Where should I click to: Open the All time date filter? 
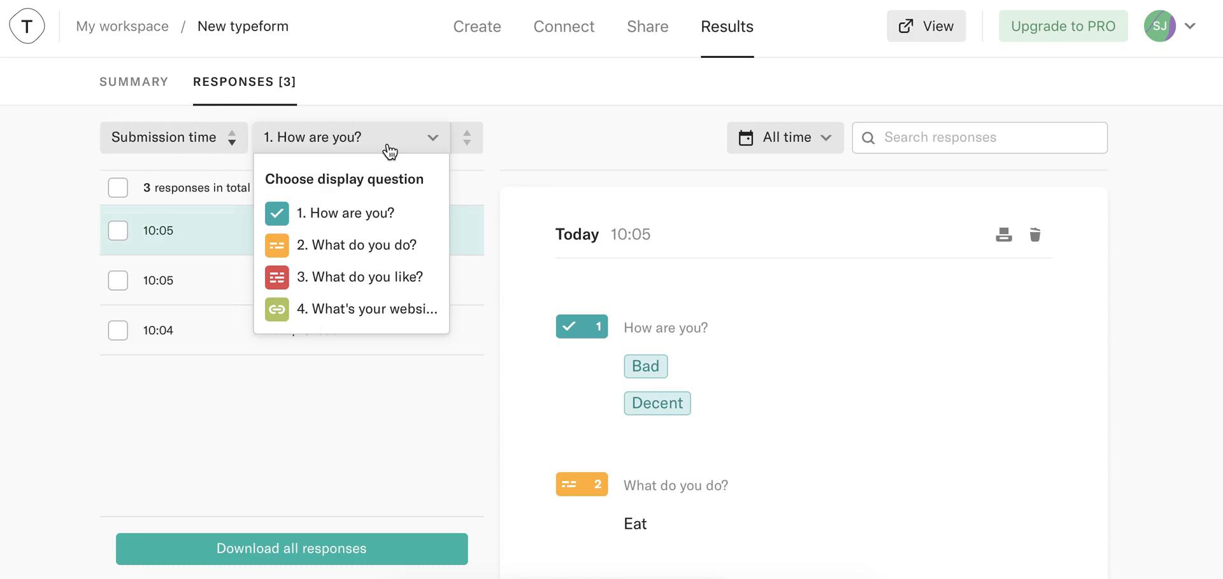pos(785,137)
